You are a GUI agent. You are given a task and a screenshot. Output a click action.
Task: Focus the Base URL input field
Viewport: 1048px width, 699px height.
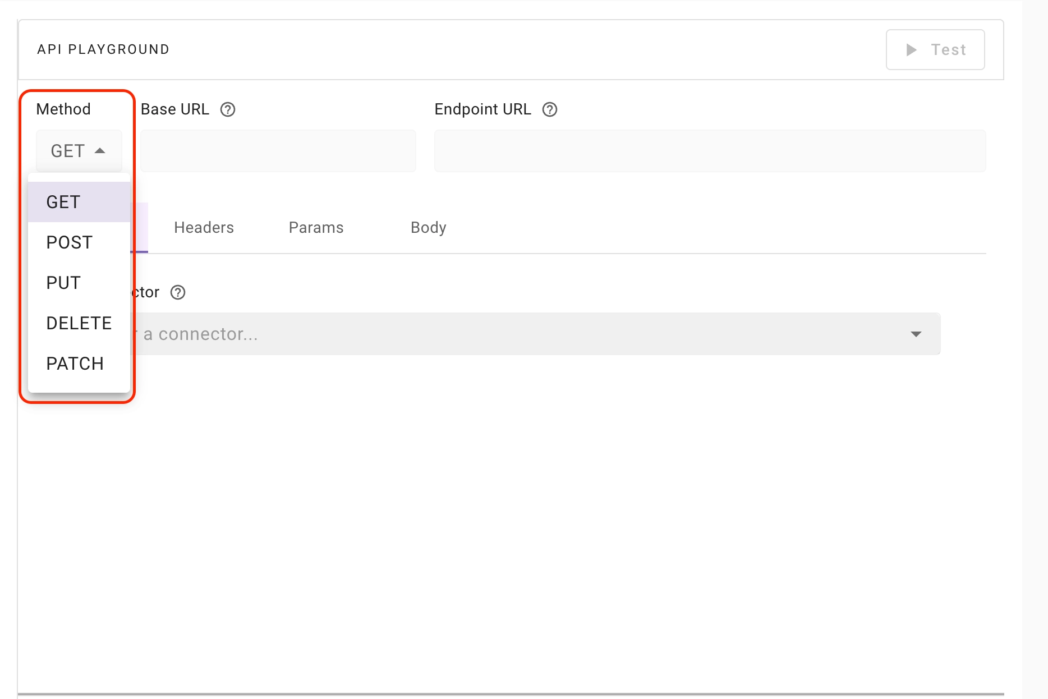278,151
